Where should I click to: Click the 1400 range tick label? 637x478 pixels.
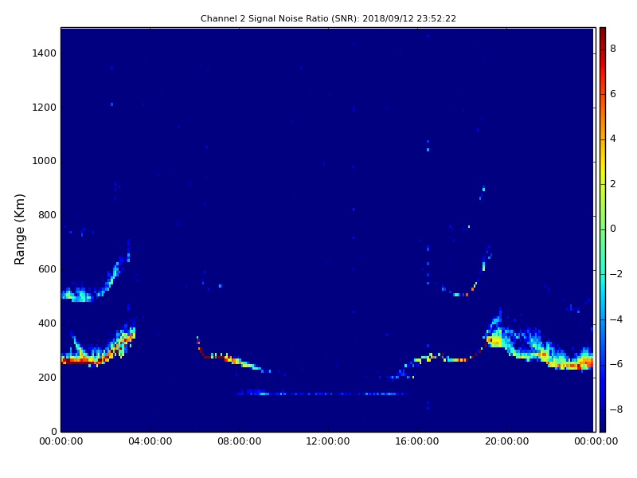coord(45,53)
